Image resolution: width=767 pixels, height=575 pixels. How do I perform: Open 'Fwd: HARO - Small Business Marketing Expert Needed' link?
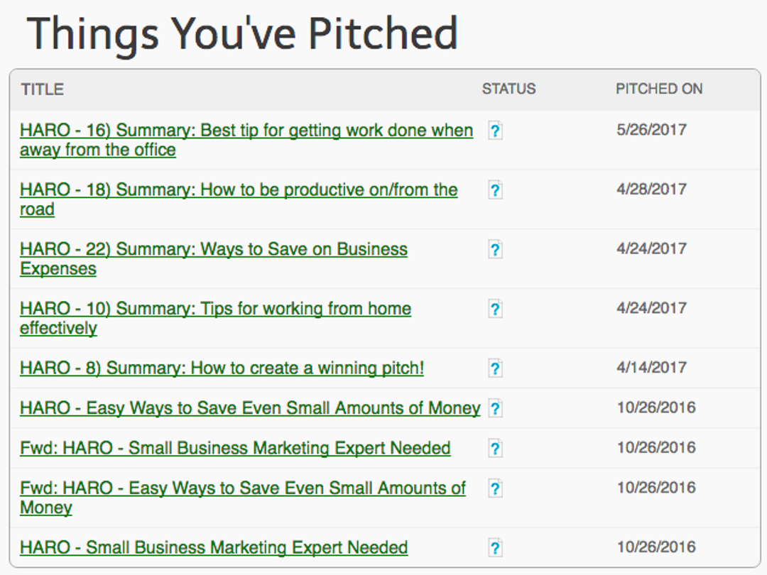coord(235,449)
